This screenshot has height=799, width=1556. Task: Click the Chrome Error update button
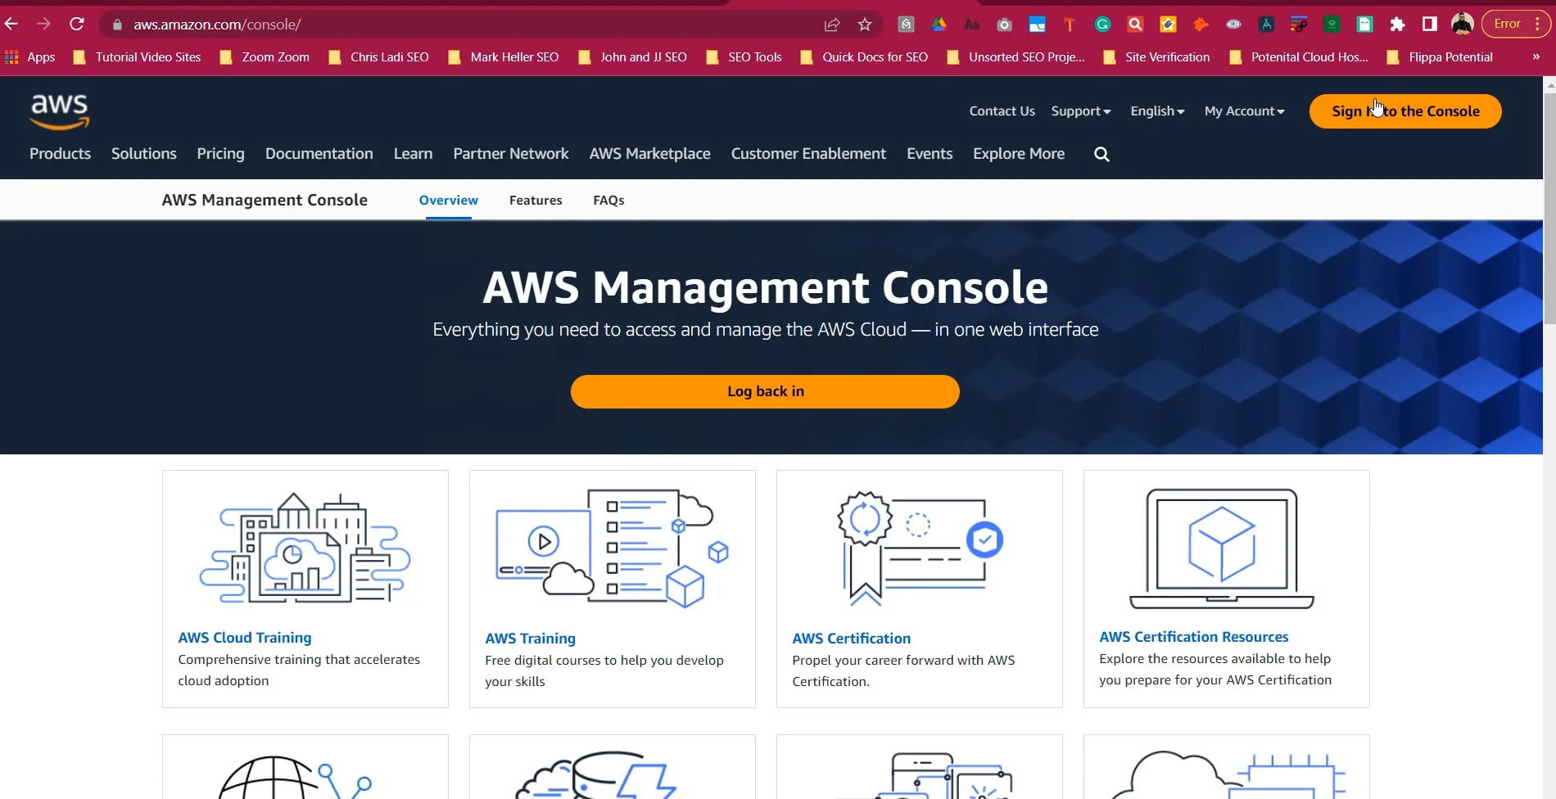pyautogui.click(x=1515, y=25)
